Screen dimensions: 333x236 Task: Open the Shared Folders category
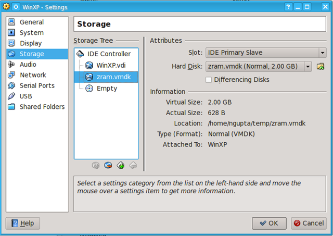[37, 107]
